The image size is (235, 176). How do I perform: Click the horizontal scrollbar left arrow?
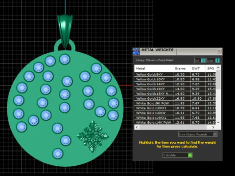point(137,127)
